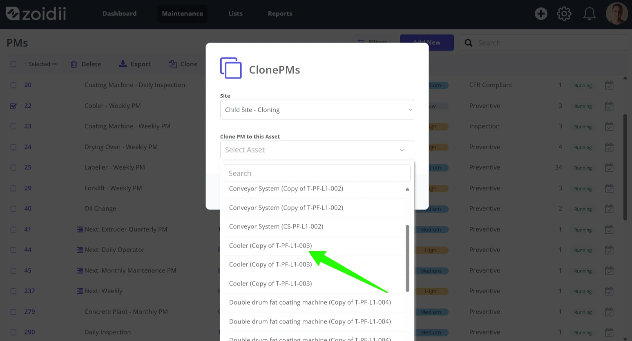The width and height of the screenshot is (632, 341).
Task: Open the add-new plus icon in header
Action: (x=541, y=13)
